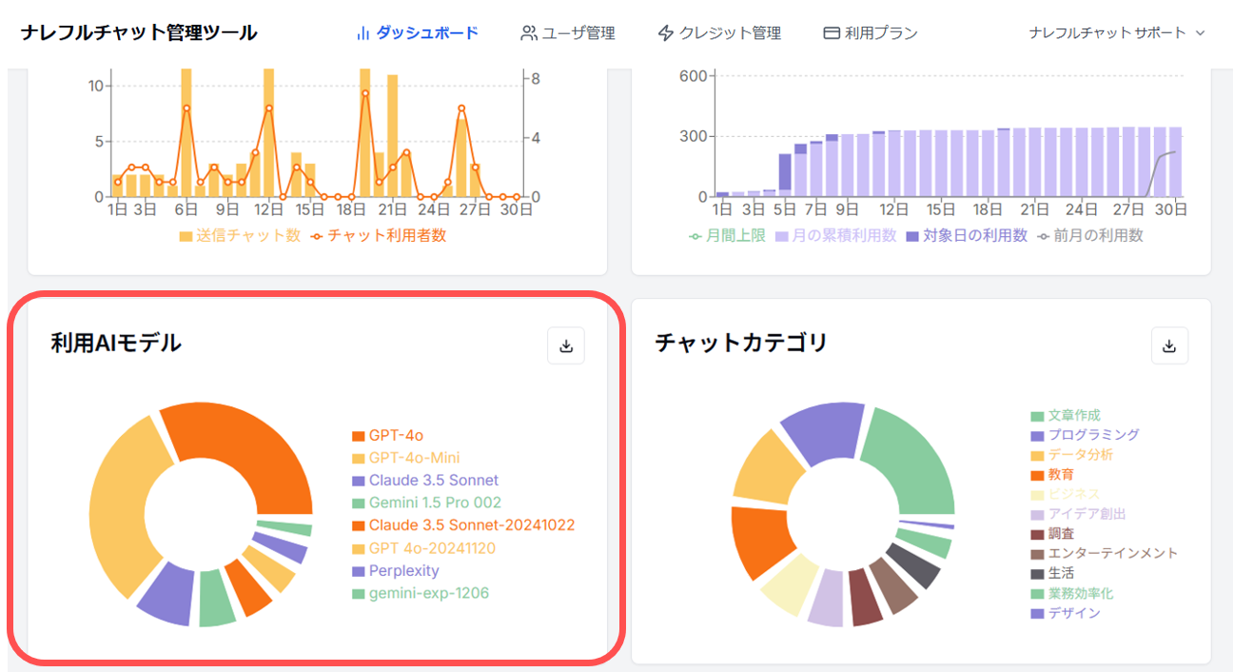The height and width of the screenshot is (672, 1234).
Task: Toggle チャット利用者数 legend series
Action: (378, 235)
